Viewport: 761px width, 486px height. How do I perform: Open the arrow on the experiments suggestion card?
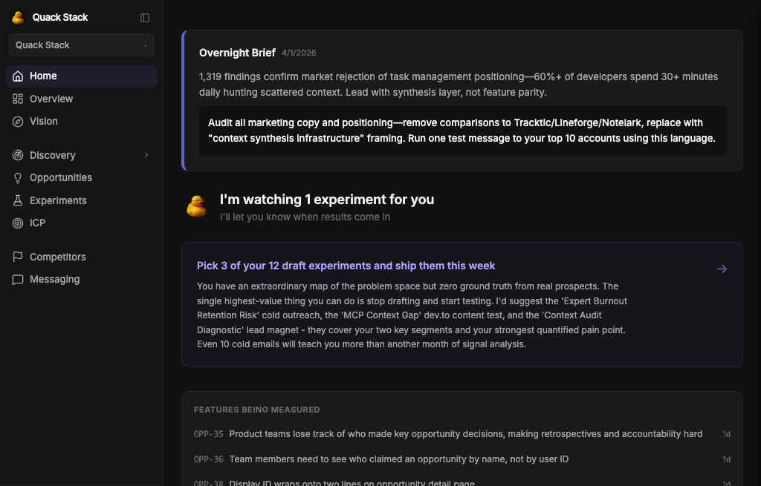pyautogui.click(x=722, y=269)
